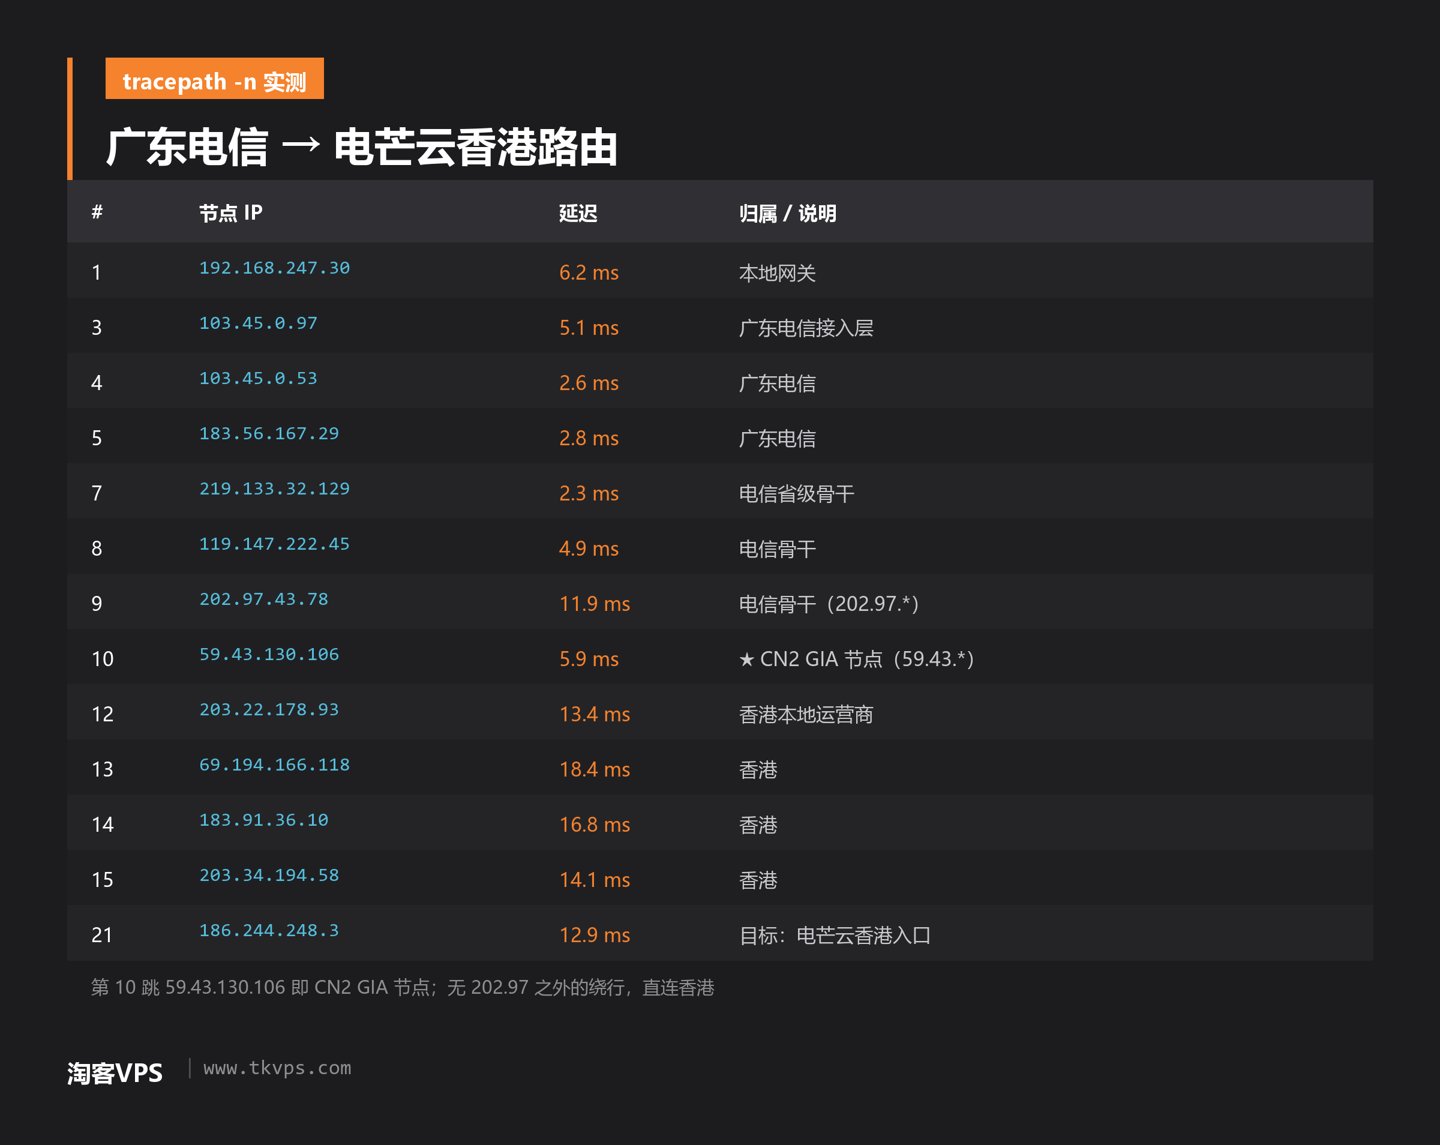Click '香港' in the hop 14 row
Viewport: 1440px width, 1145px height.
[758, 825]
